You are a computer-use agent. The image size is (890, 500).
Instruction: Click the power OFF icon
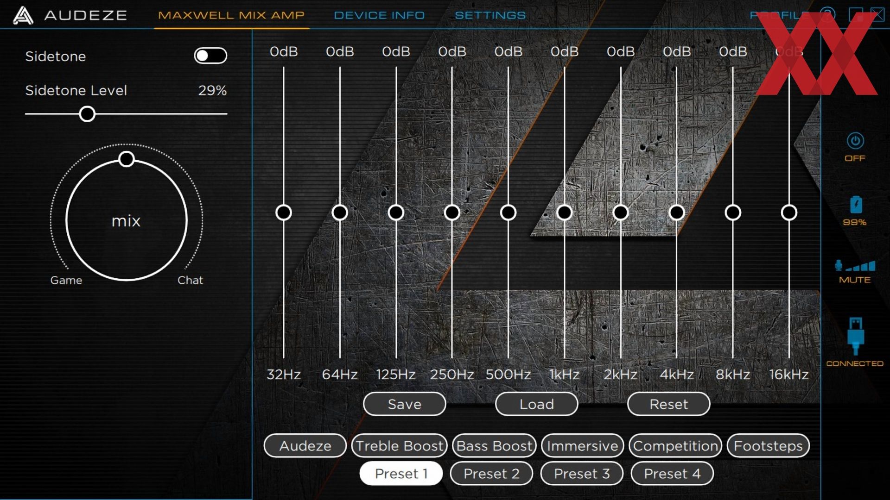855,141
